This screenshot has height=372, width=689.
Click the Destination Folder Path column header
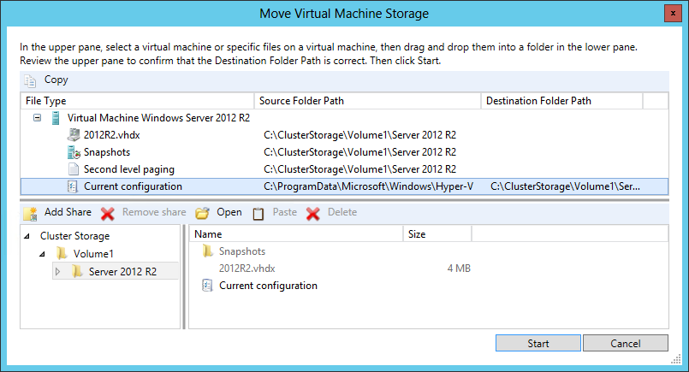(x=561, y=101)
